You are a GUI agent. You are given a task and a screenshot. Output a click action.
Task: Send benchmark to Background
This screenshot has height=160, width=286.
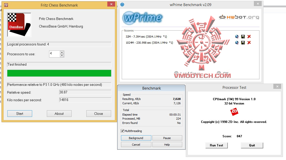pos(136,138)
